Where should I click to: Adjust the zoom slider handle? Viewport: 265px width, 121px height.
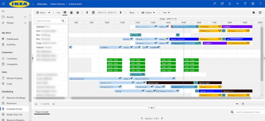243,104
